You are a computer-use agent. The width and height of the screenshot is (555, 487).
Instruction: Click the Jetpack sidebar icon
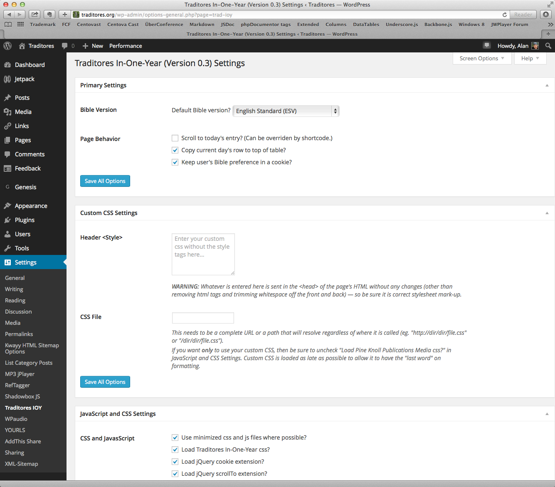tap(7, 79)
